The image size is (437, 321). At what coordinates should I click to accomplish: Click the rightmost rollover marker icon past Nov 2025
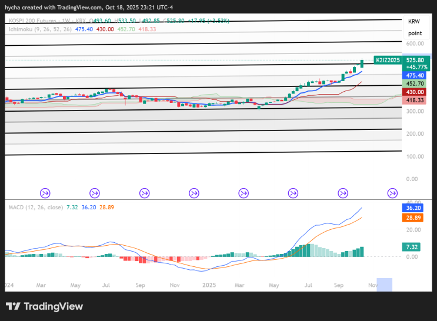pyautogui.click(x=392, y=193)
